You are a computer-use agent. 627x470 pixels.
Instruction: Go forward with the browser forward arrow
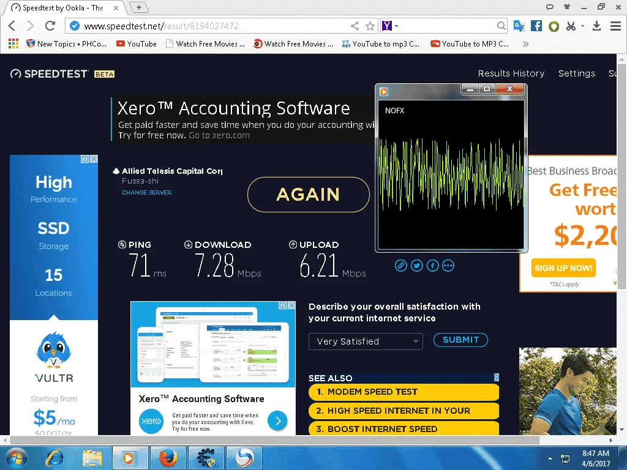(31, 26)
